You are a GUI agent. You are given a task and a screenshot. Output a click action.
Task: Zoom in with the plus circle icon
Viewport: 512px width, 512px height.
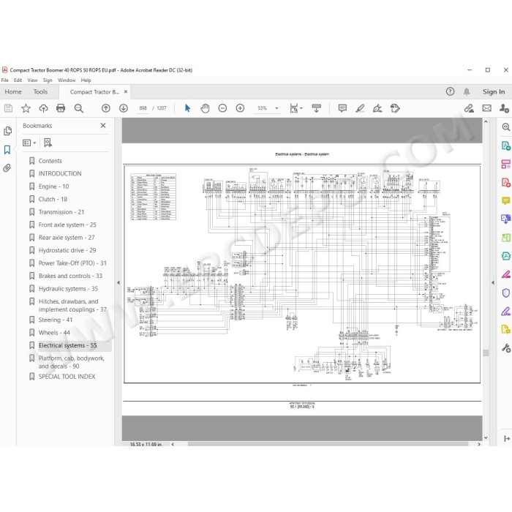pos(240,108)
